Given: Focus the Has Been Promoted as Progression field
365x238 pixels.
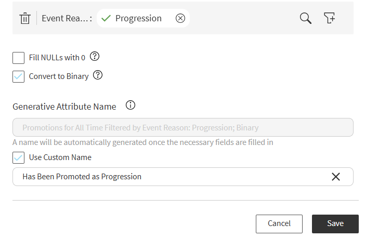Looking at the screenshot, I should (183, 177).
